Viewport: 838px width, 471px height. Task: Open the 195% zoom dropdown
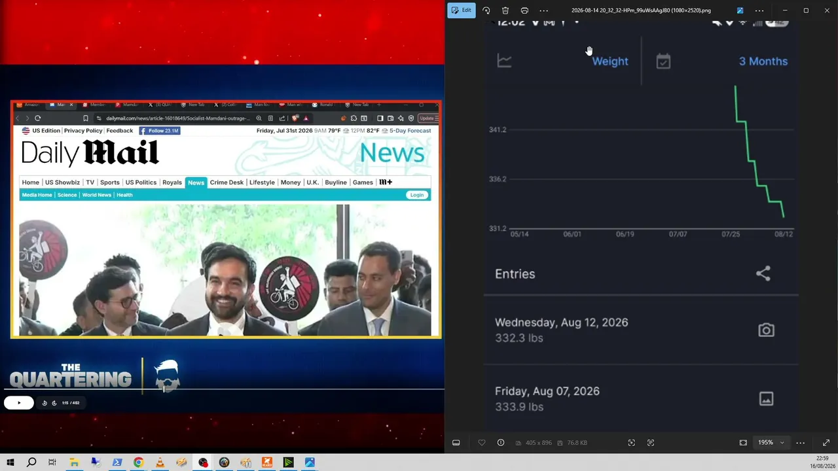[771, 443]
